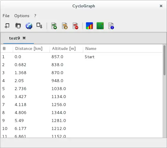The width and height of the screenshot is (167, 148).
Task: Select row with distance 1.368
Action: pyautogui.click(x=82, y=73)
